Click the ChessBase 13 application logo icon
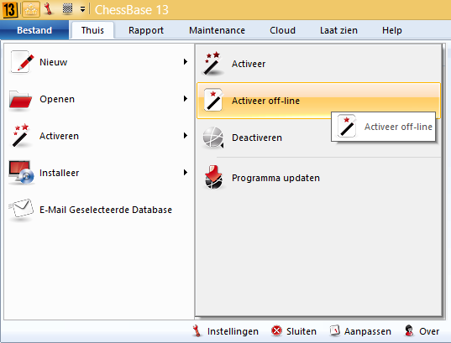The height and width of the screenshot is (343, 451). coord(10,9)
